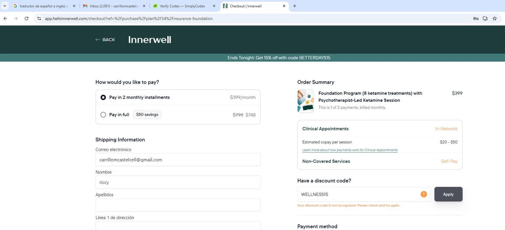This screenshot has width=505, height=230.
Task: Click the Nombre input field
Action: pos(178,182)
